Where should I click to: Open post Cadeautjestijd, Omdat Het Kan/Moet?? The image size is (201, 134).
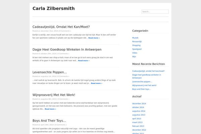61,27
